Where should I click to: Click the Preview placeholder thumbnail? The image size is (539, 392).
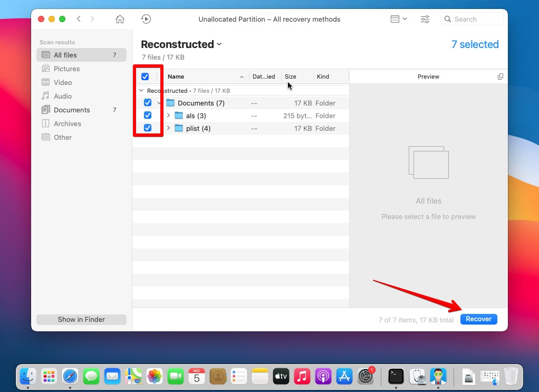[x=429, y=162]
